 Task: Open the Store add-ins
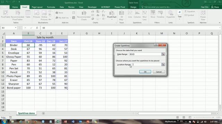pyautogui.click(x=59, y=13)
